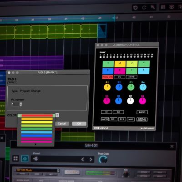The height and width of the screenshot is (182, 182).
Task: Click the loop end marker at bar 47
Action: pyautogui.click(x=113, y=18)
